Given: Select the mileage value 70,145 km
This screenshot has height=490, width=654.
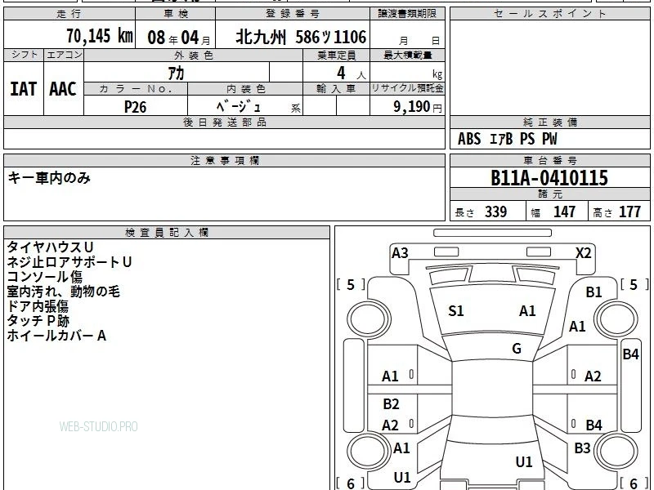Looking at the screenshot, I should pos(100,36).
